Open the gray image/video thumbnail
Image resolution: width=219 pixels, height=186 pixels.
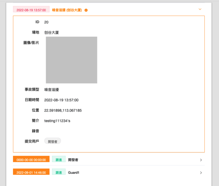(x=71, y=60)
